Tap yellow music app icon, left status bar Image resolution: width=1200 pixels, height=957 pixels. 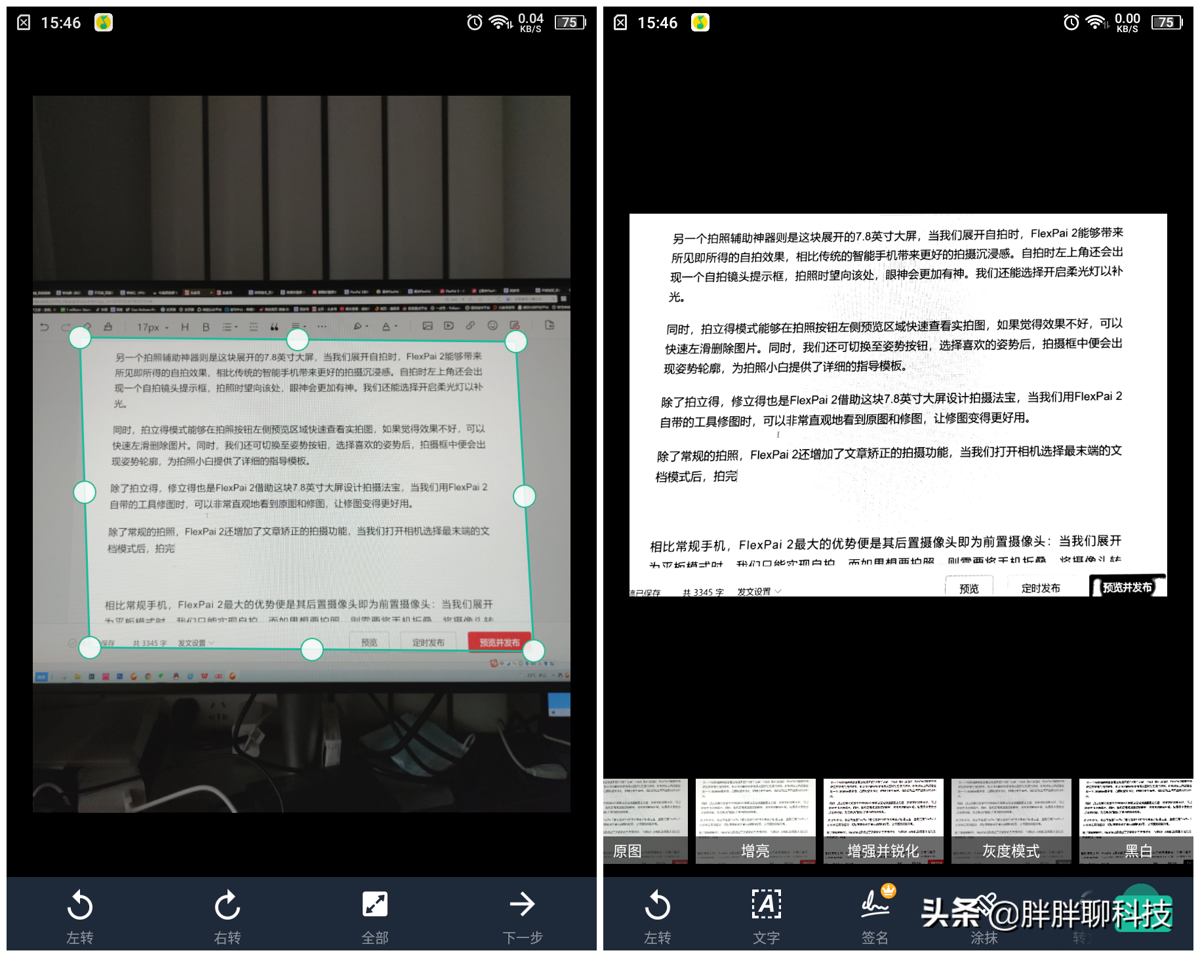pyautogui.click(x=104, y=23)
